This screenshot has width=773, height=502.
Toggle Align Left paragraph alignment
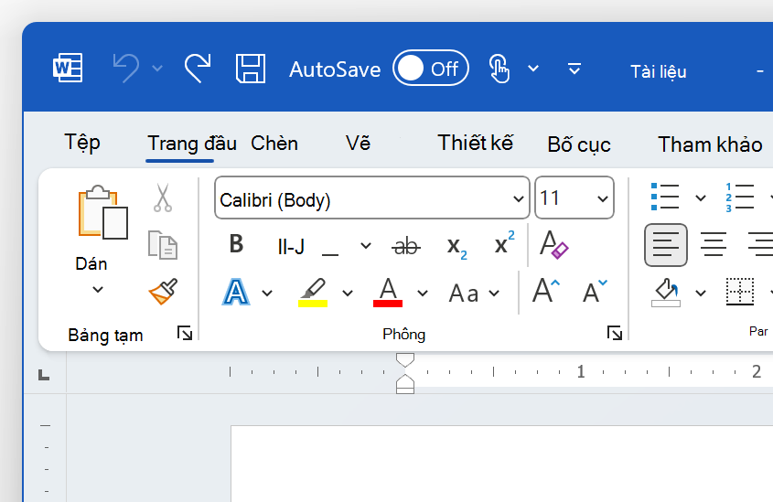pyautogui.click(x=666, y=245)
